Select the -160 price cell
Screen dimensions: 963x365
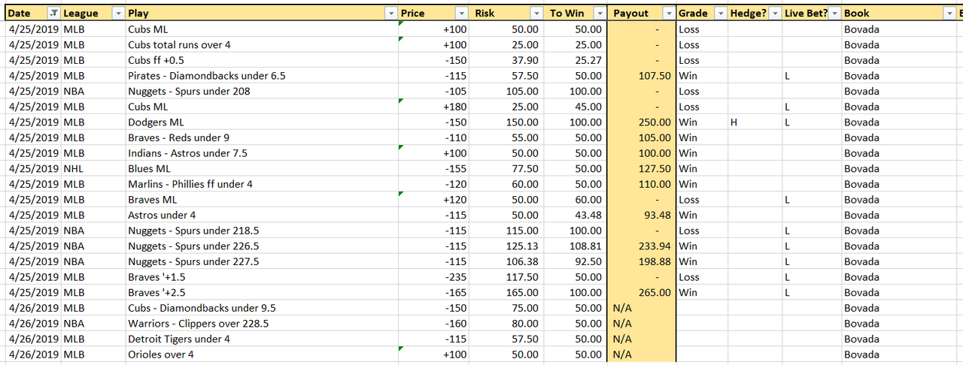pyautogui.click(x=433, y=324)
